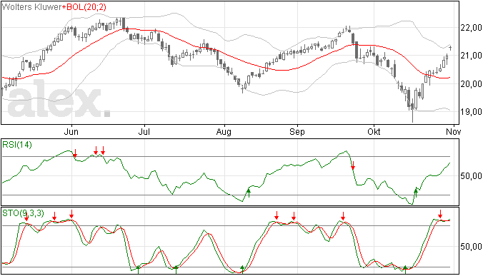Select the Nov month label
493x276 pixels.
(454, 131)
